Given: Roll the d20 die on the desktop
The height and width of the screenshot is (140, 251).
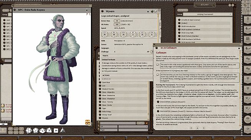Looking at the screenshot, I should pos(29,130).
